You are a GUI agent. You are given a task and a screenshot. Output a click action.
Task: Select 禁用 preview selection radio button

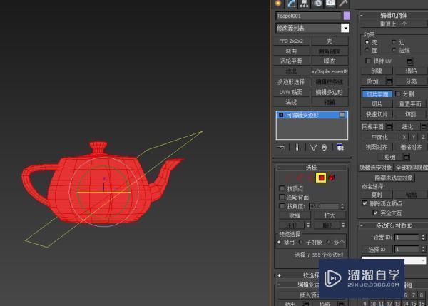tap(279, 242)
